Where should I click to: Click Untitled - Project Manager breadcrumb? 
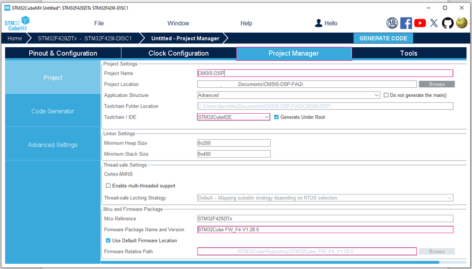pyautogui.click(x=185, y=39)
